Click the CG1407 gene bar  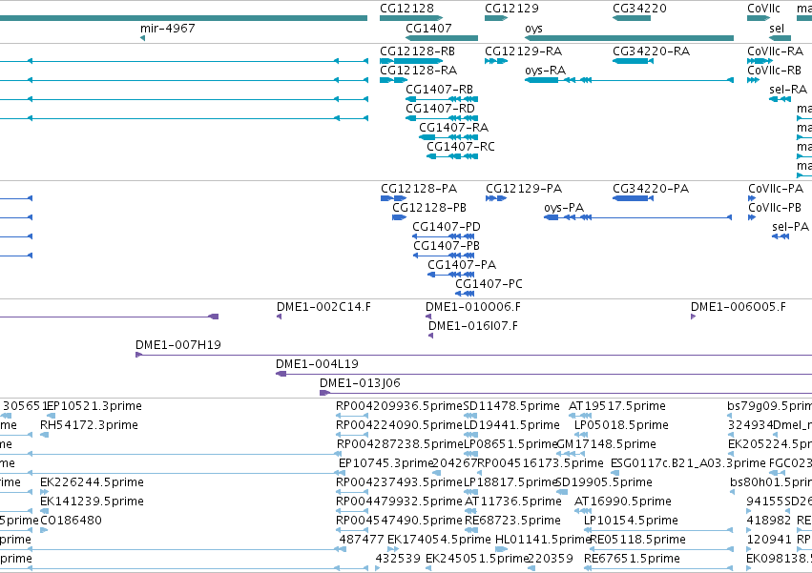pos(441,38)
